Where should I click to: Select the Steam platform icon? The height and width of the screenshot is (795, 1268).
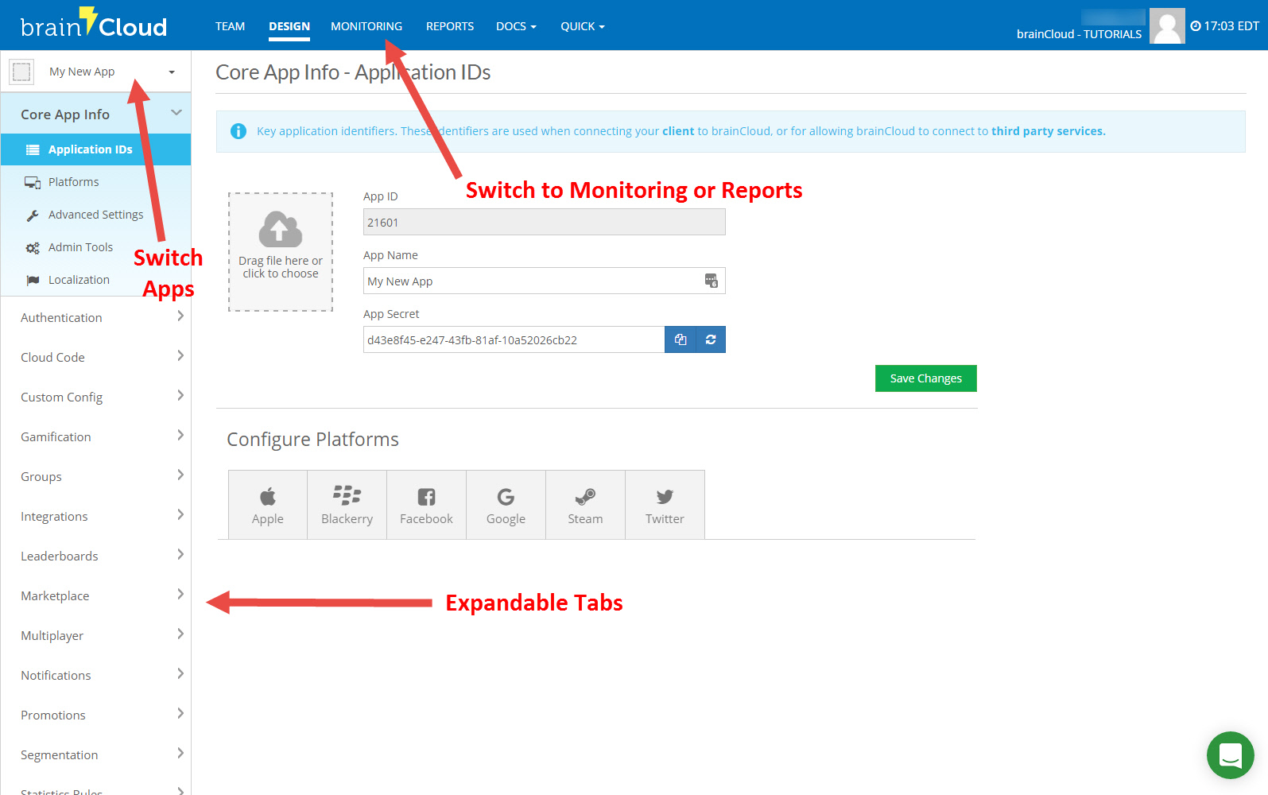(x=585, y=505)
